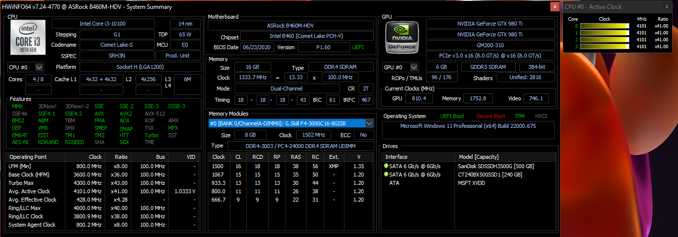Click the tRFC 467 timing value
The width and height of the screenshot is (678, 237).
[x=366, y=99]
